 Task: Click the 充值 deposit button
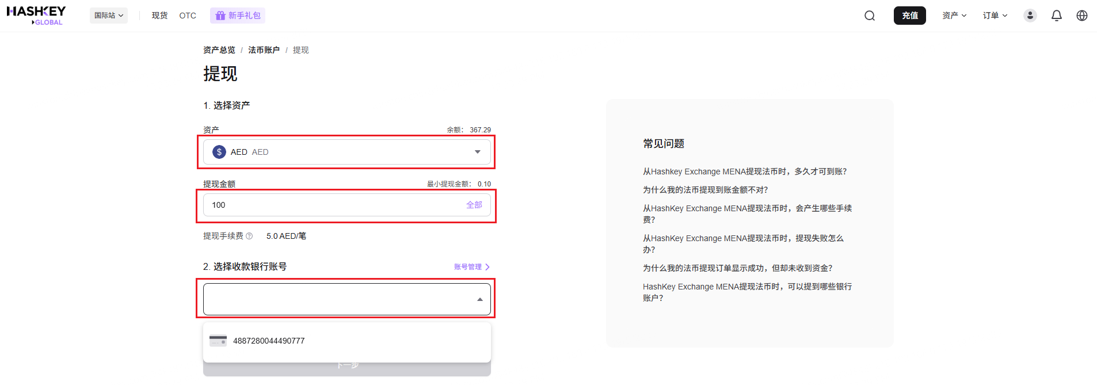point(909,16)
